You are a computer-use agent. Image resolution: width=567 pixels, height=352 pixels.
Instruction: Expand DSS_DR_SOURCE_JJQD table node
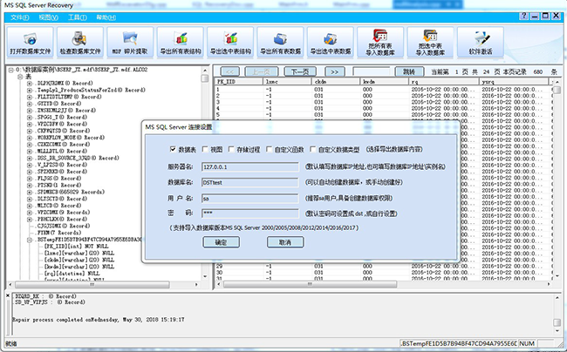(30, 158)
